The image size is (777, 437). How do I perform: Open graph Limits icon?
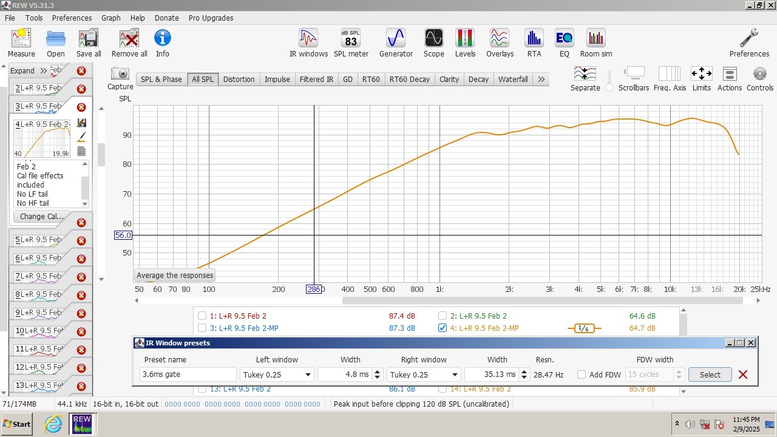click(701, 79)
